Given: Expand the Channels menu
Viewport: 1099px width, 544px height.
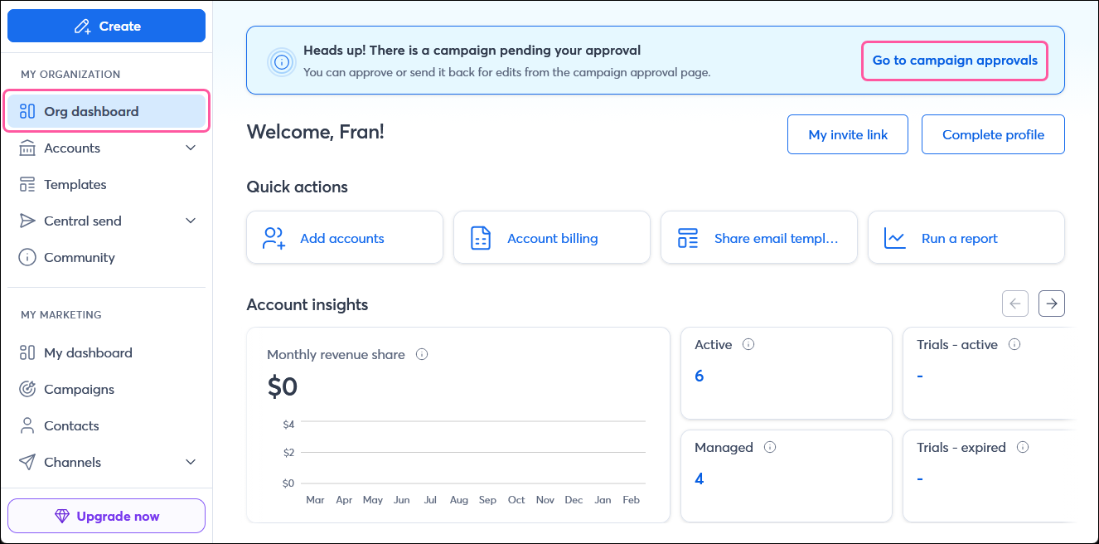Looking at the screenshot, I should 191,462.
